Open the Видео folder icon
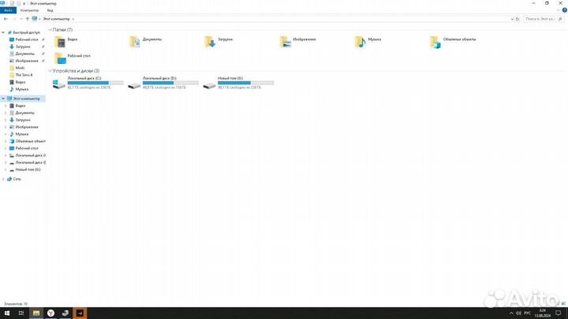The width and height of the screenshot is (568, 319). (x=60, y=41)
